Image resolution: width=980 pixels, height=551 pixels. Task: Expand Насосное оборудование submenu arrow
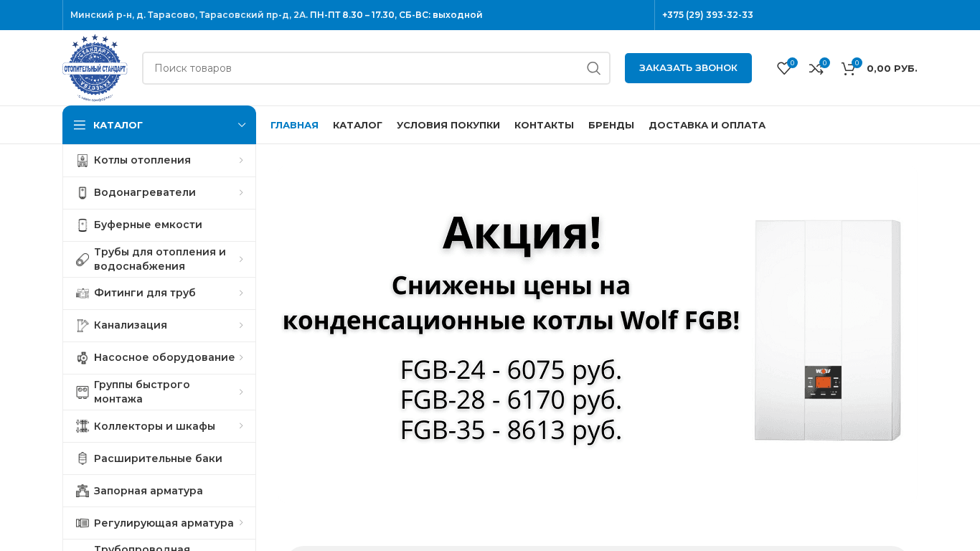(x=241, y=358)
